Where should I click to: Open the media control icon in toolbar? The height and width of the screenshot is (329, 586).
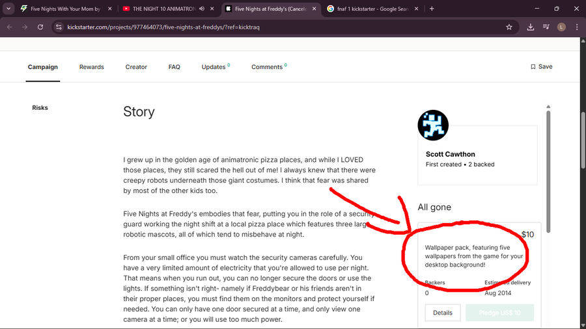546,27
